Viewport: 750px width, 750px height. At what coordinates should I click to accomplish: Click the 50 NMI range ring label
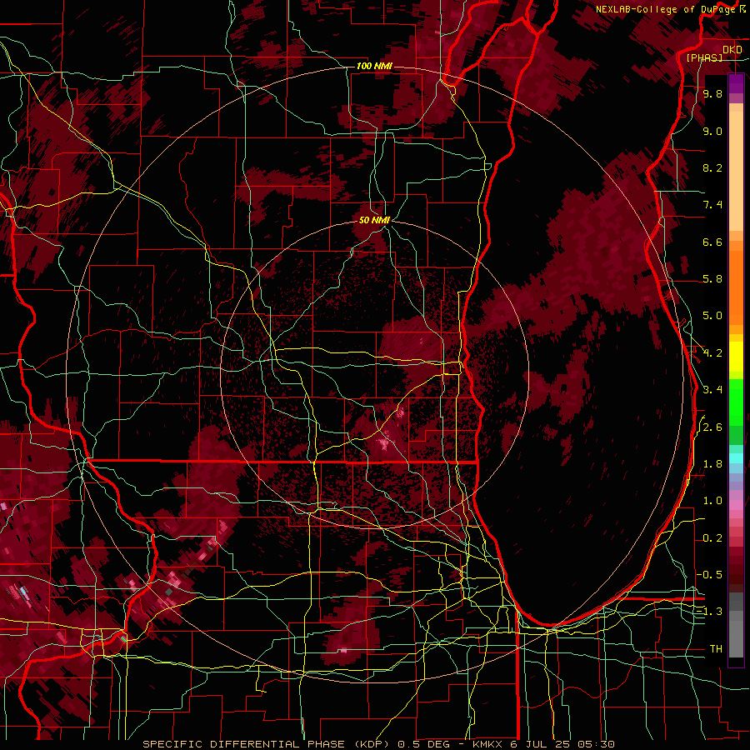click(x=374, y=220)
